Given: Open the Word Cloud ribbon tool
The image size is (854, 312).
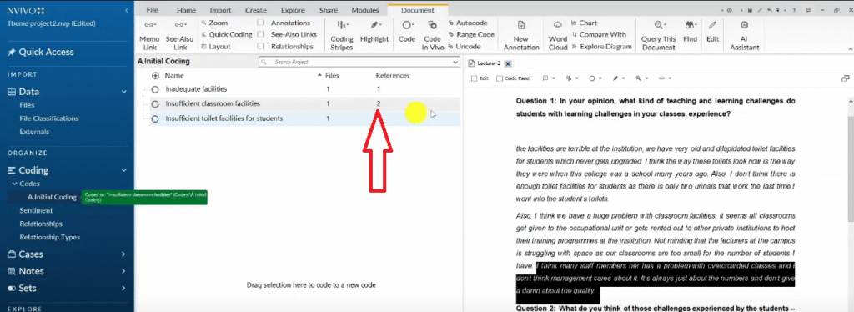Looking at the screenshot, I should click(x=558, y=36).
